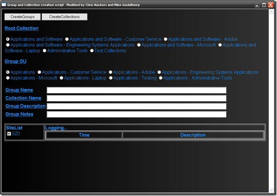Select the Applications and Software root collection radio
Viewport: 277px width, 196px height.
[8, 39]
